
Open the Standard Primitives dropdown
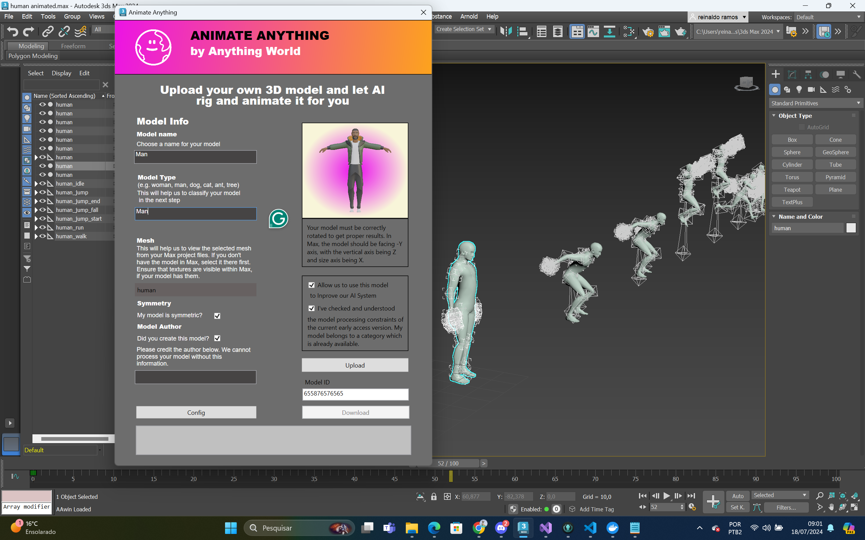[815, 103]
